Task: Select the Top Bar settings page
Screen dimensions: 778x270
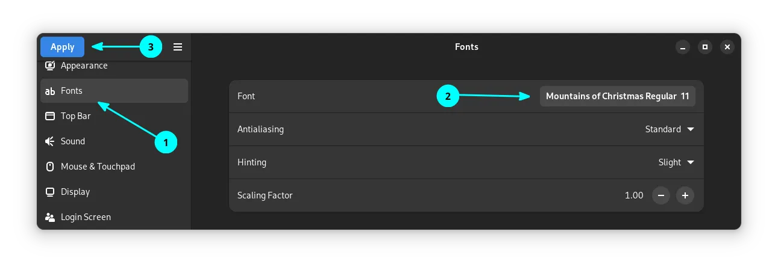Action: (x=76, y=116)
